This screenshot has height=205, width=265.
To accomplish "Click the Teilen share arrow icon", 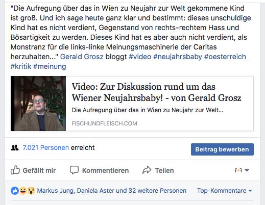I will [x=147, y=170].
